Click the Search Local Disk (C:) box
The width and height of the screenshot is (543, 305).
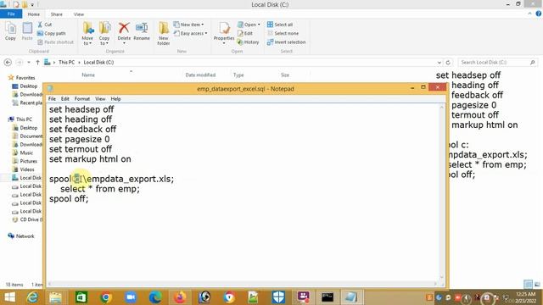point(498,62)
